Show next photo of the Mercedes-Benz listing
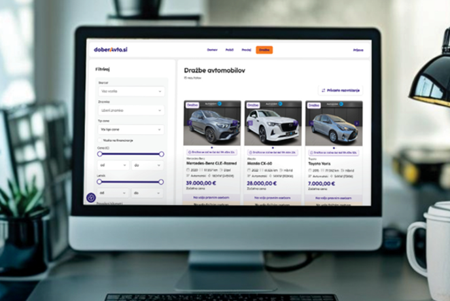The image size is (450, 301). 235,123
